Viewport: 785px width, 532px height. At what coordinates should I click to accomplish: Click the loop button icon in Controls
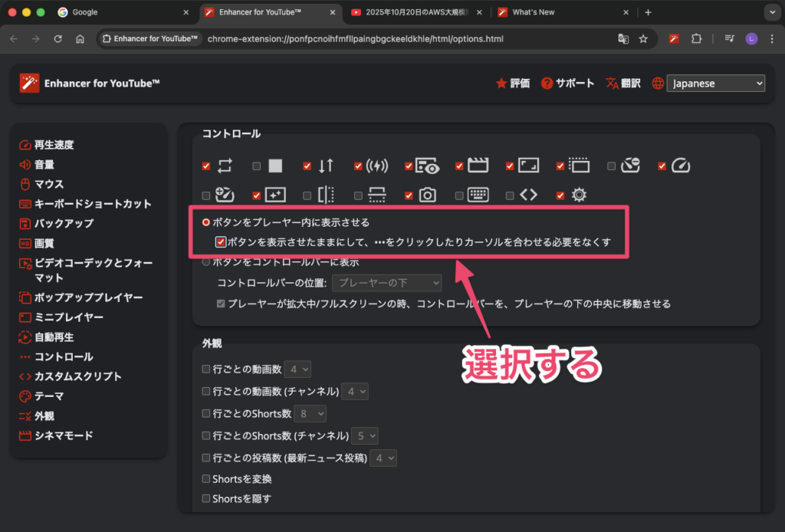pyautogui.click(x=225, y=166)
